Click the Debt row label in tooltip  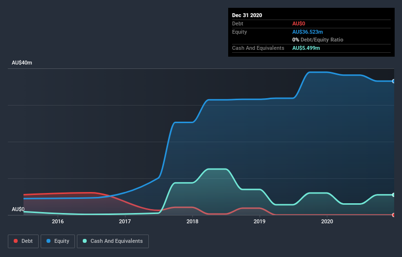(237, 23)
